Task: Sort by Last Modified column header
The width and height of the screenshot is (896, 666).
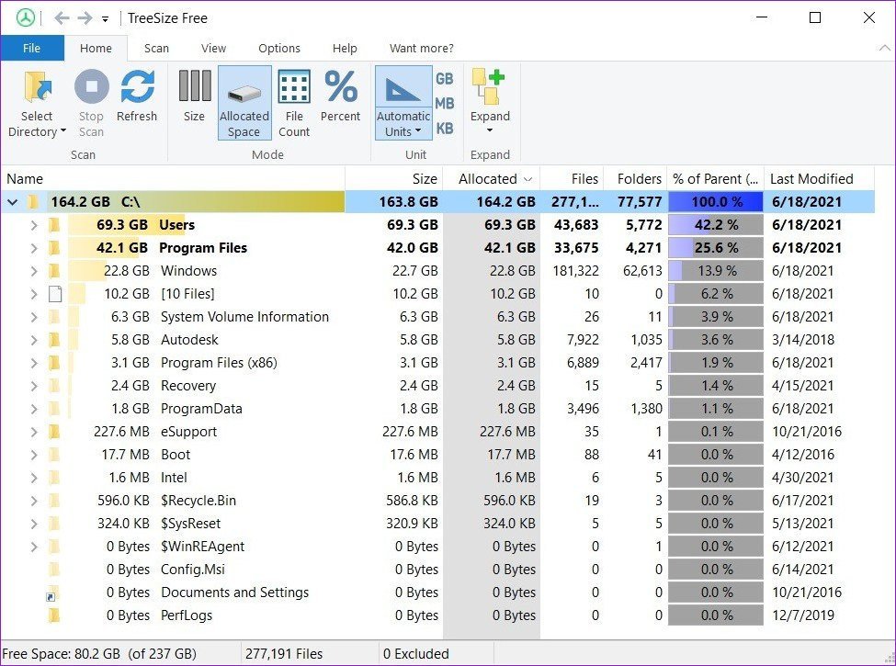Action: click(819, 179)
